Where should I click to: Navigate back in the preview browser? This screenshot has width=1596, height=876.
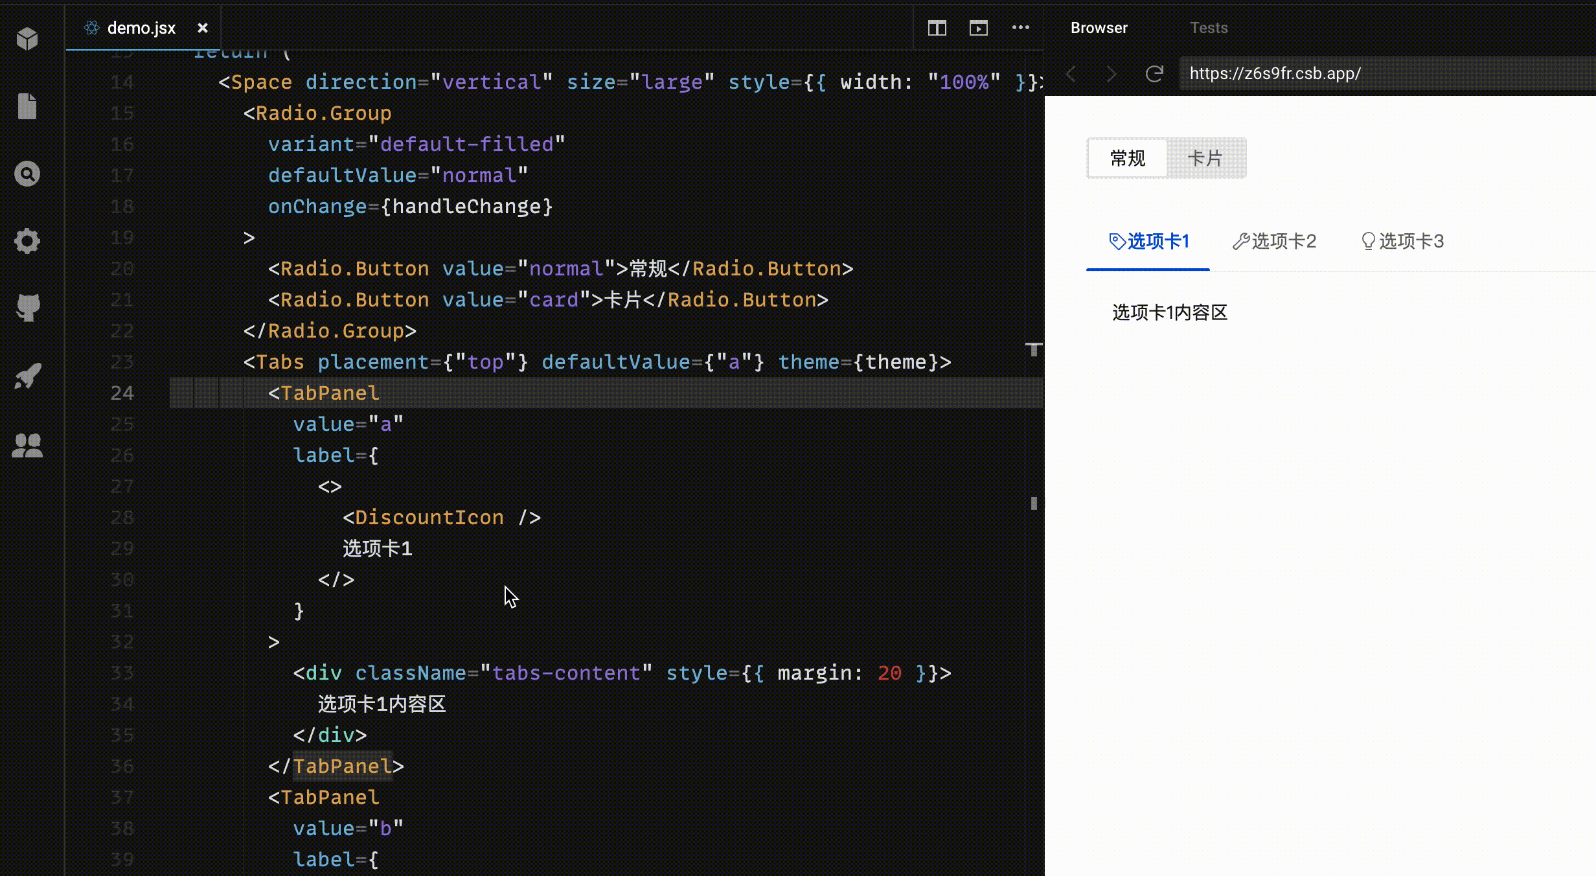pyautogui.click(x=1070, y=73)
